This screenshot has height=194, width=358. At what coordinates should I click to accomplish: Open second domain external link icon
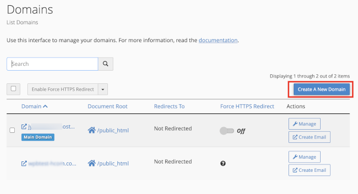[x=24, y=163]
